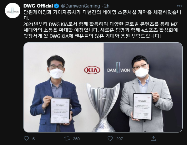This screenshot has width=187, height=145.
Task: View the reply count of 6
Action: [x=33, y=139]
